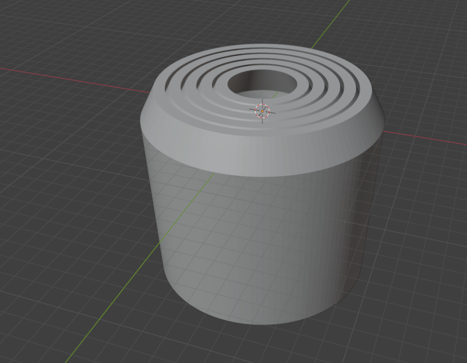Screen dimensions: 467x363
Task: Click the red X axis line right of the object
Action: tap(424, 139)
